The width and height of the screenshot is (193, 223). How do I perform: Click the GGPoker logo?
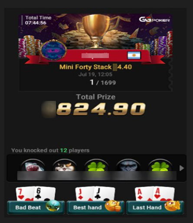point(154,19)
